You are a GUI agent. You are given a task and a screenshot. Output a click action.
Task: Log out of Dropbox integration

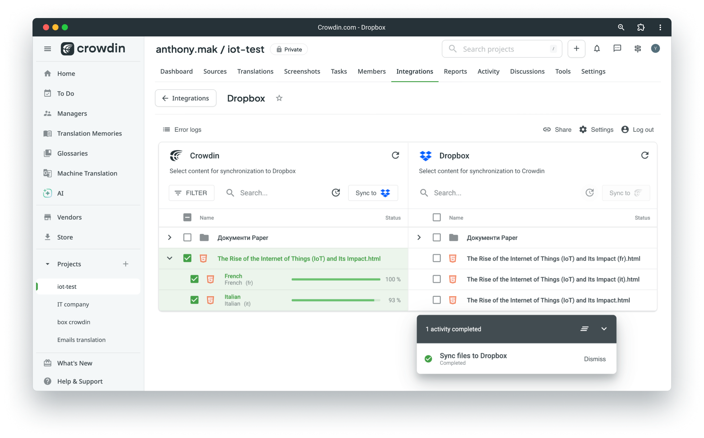[x=637, y=130]
